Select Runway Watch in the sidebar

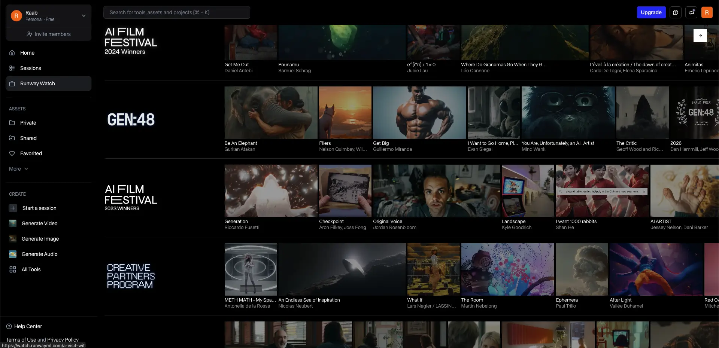[49, 83]
